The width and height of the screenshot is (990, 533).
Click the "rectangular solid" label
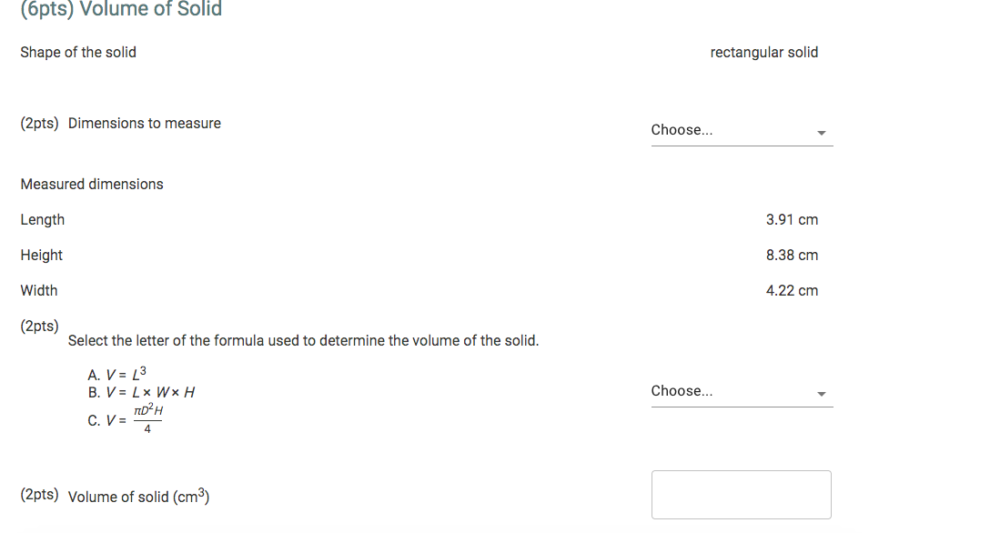[764, 52]
